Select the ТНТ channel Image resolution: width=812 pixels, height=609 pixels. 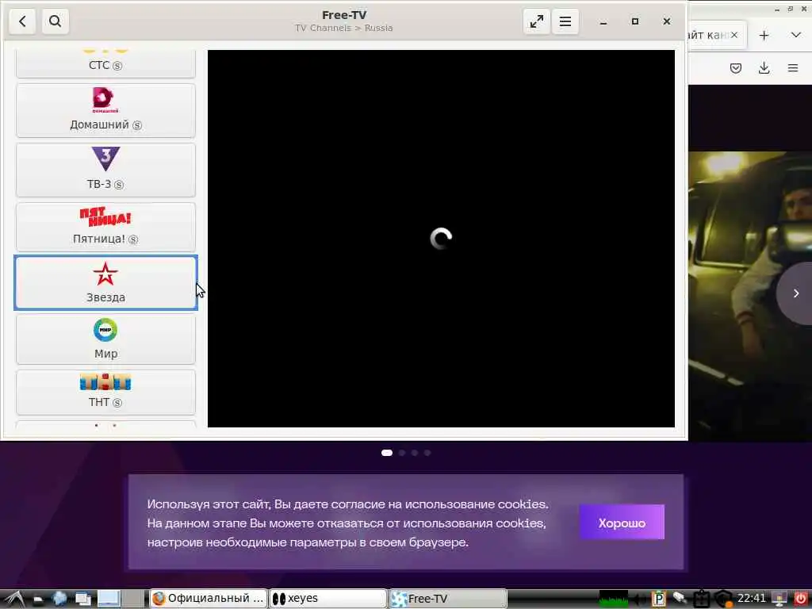coord(105,392)
